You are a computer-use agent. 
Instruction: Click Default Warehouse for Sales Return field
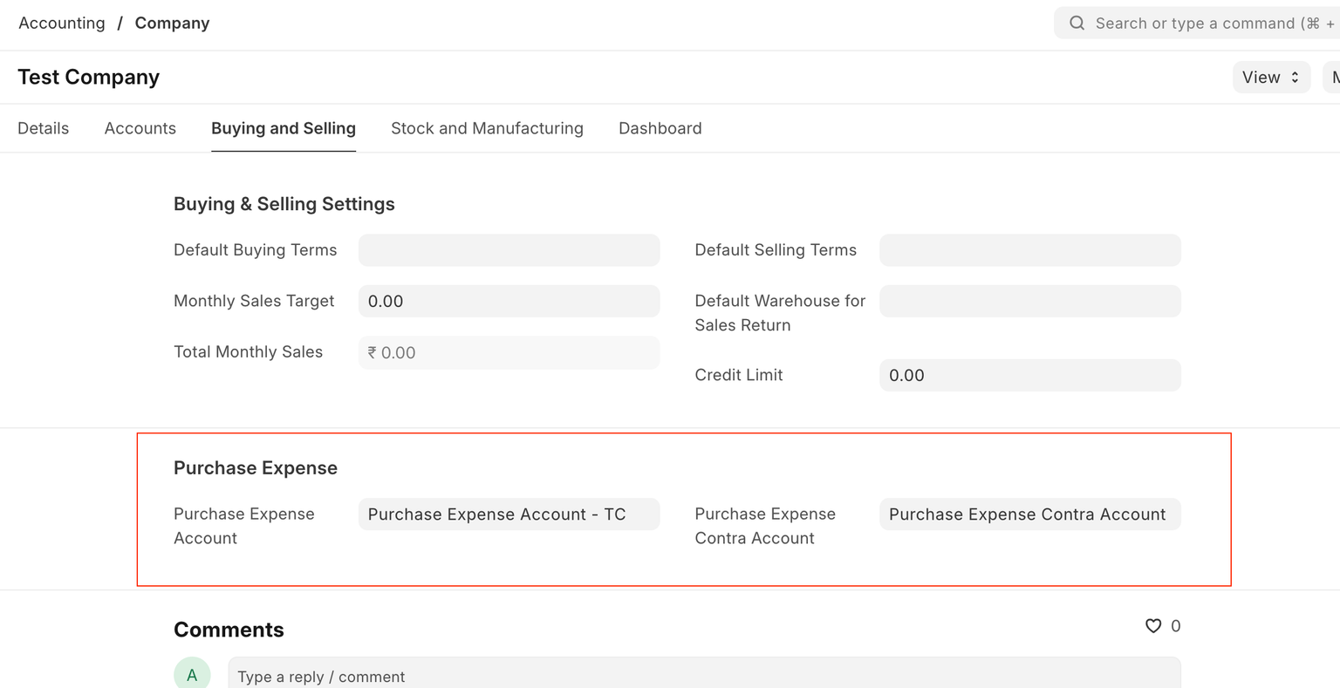tap(1029, 302)
